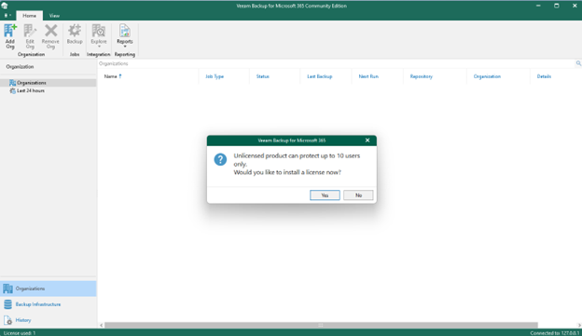The height and width of the screenshot is (336, 582).
Task: Click the License used status text
Action: (20, 333)
